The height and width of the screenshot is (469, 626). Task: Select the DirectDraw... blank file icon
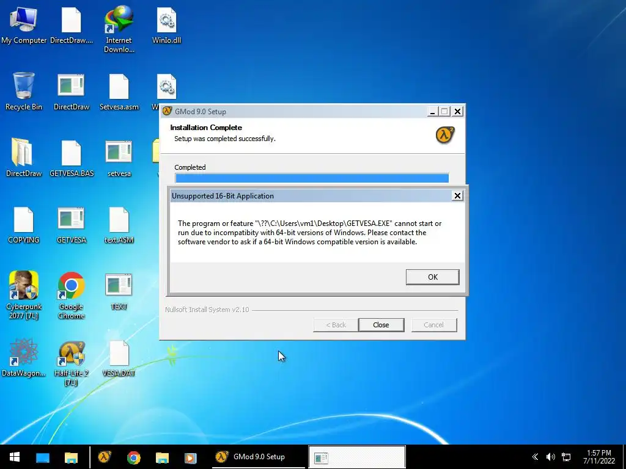(72, 26)
